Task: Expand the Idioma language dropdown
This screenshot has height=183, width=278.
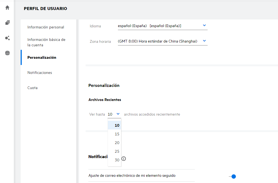Action: pyautogui.click(x=204, y=25)
